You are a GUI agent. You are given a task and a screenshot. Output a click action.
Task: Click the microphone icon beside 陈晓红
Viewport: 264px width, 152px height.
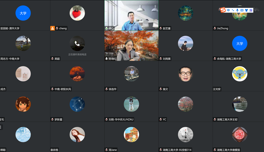point(107,59)
